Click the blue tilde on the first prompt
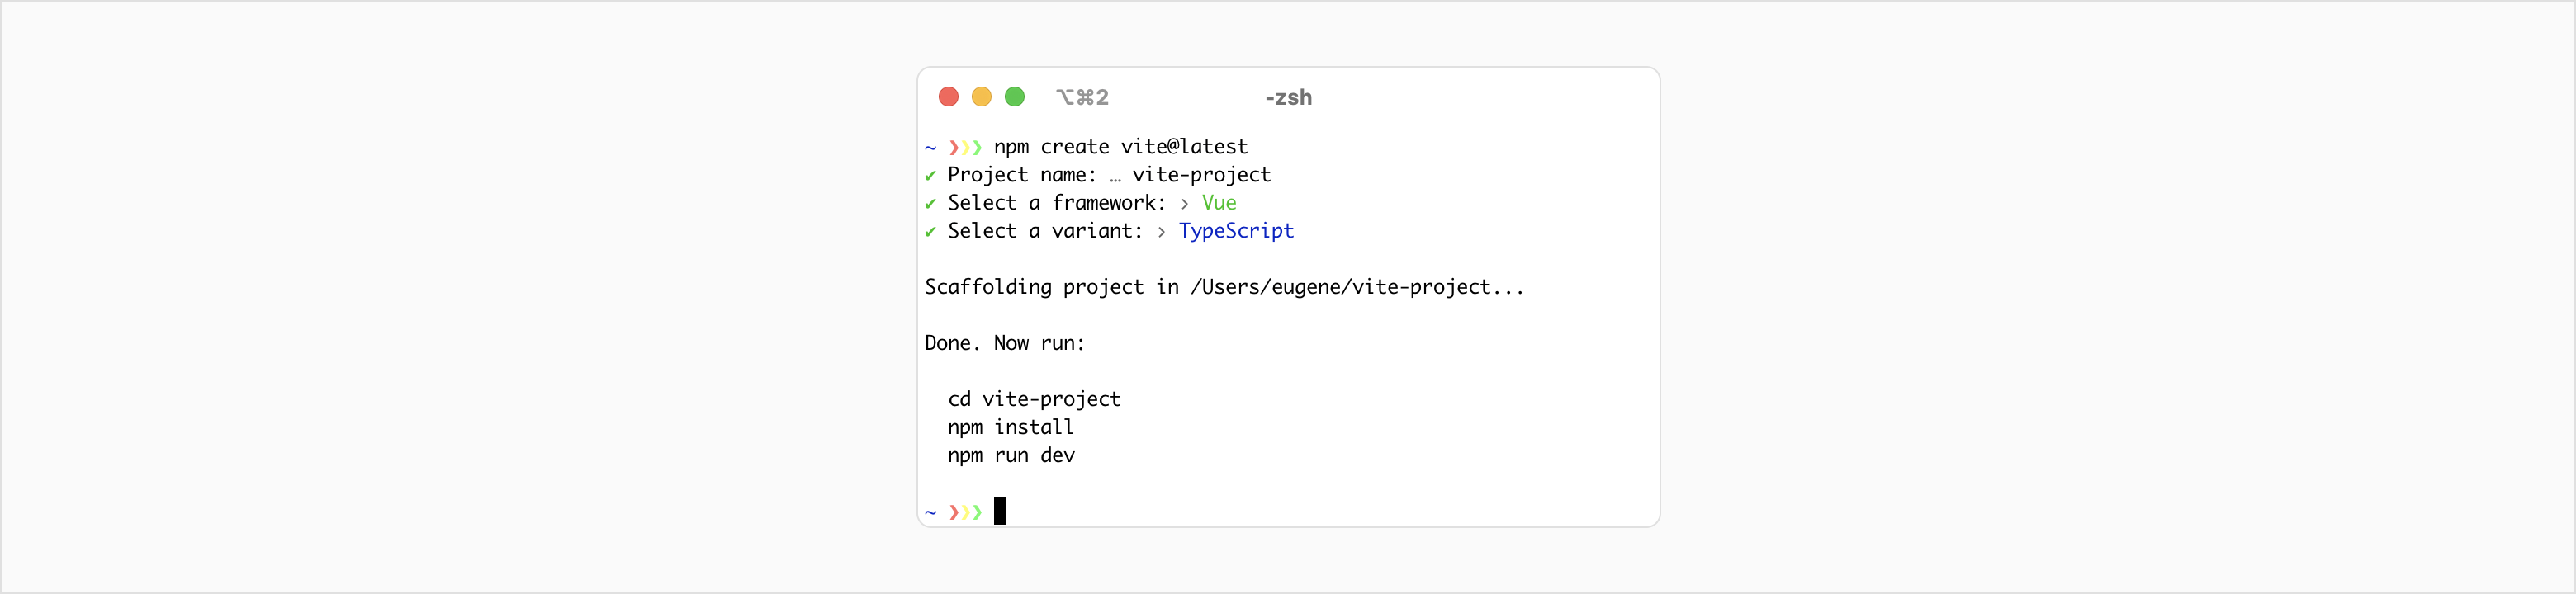This screenshot has width=2576, height=594. (930, 148)
